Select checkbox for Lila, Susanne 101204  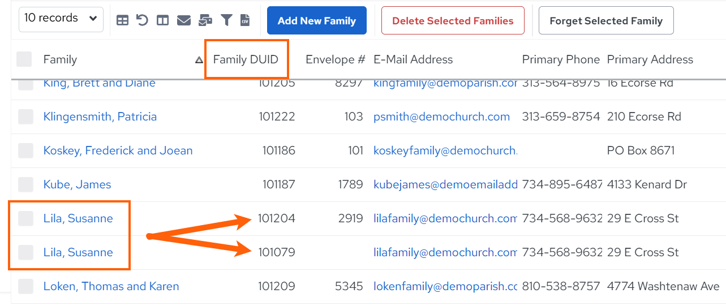(25, 218)
